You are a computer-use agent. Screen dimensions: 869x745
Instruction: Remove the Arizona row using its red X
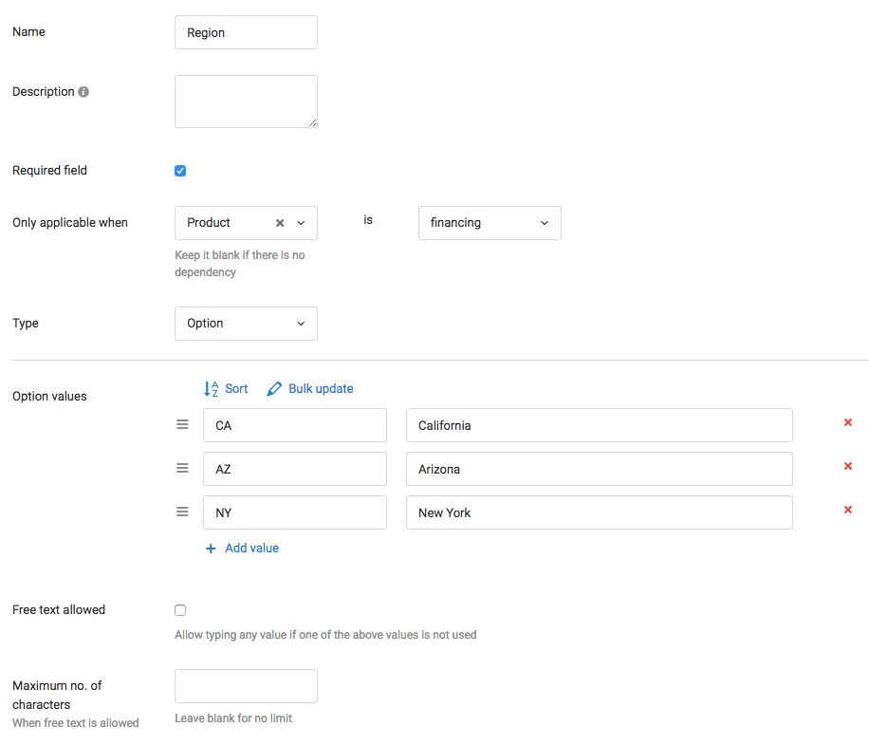click(847, 466)
